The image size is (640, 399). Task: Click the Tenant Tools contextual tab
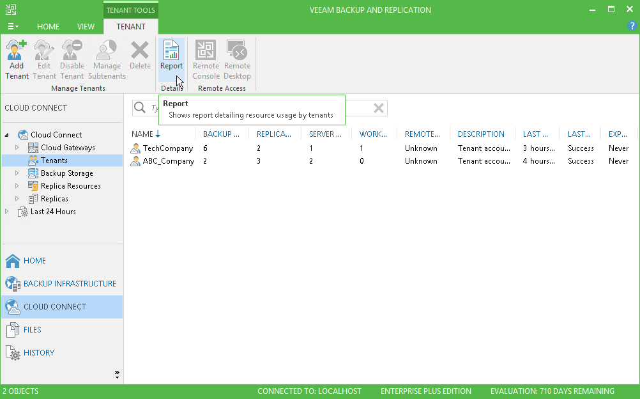point(130,10)
